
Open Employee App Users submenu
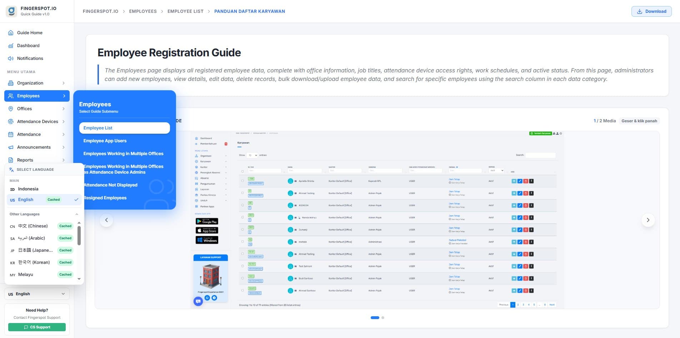coord(124,141)
